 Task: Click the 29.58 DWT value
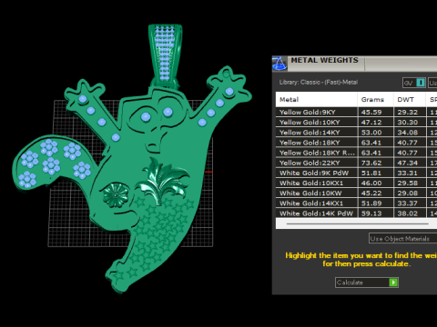[408, 183]
